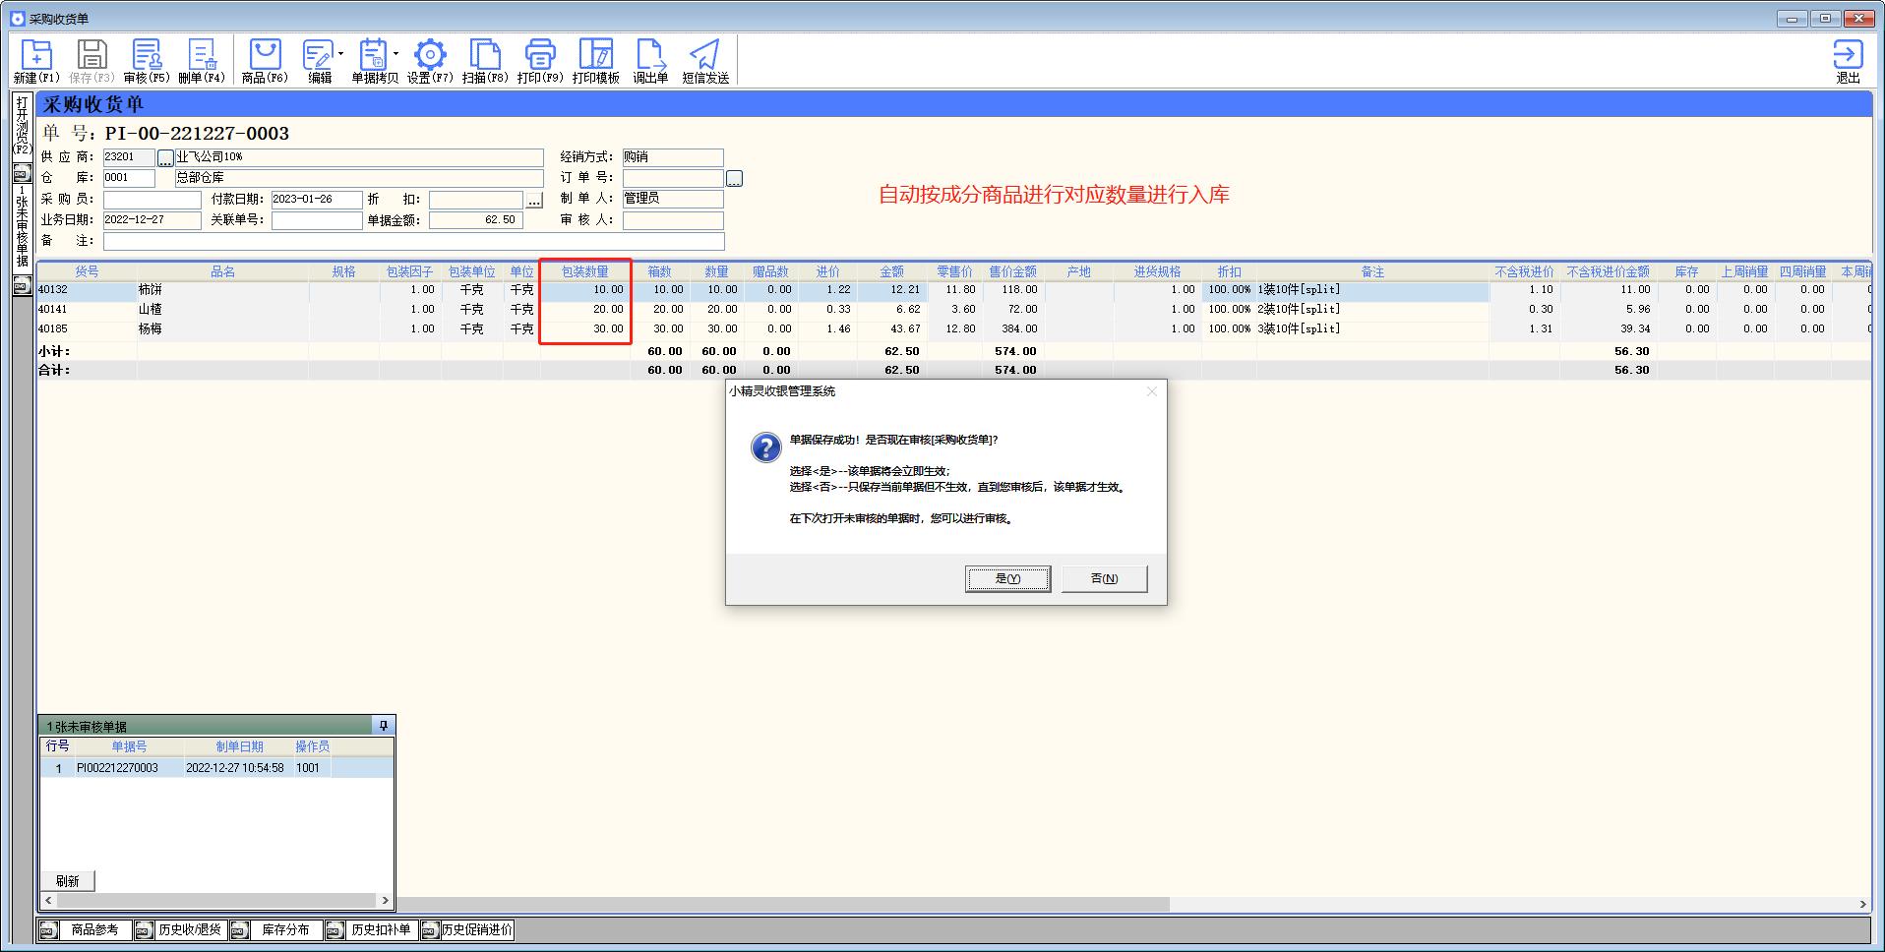Select unaudited document PI002212270003
Screen dimensions: 1885x952
216,768
